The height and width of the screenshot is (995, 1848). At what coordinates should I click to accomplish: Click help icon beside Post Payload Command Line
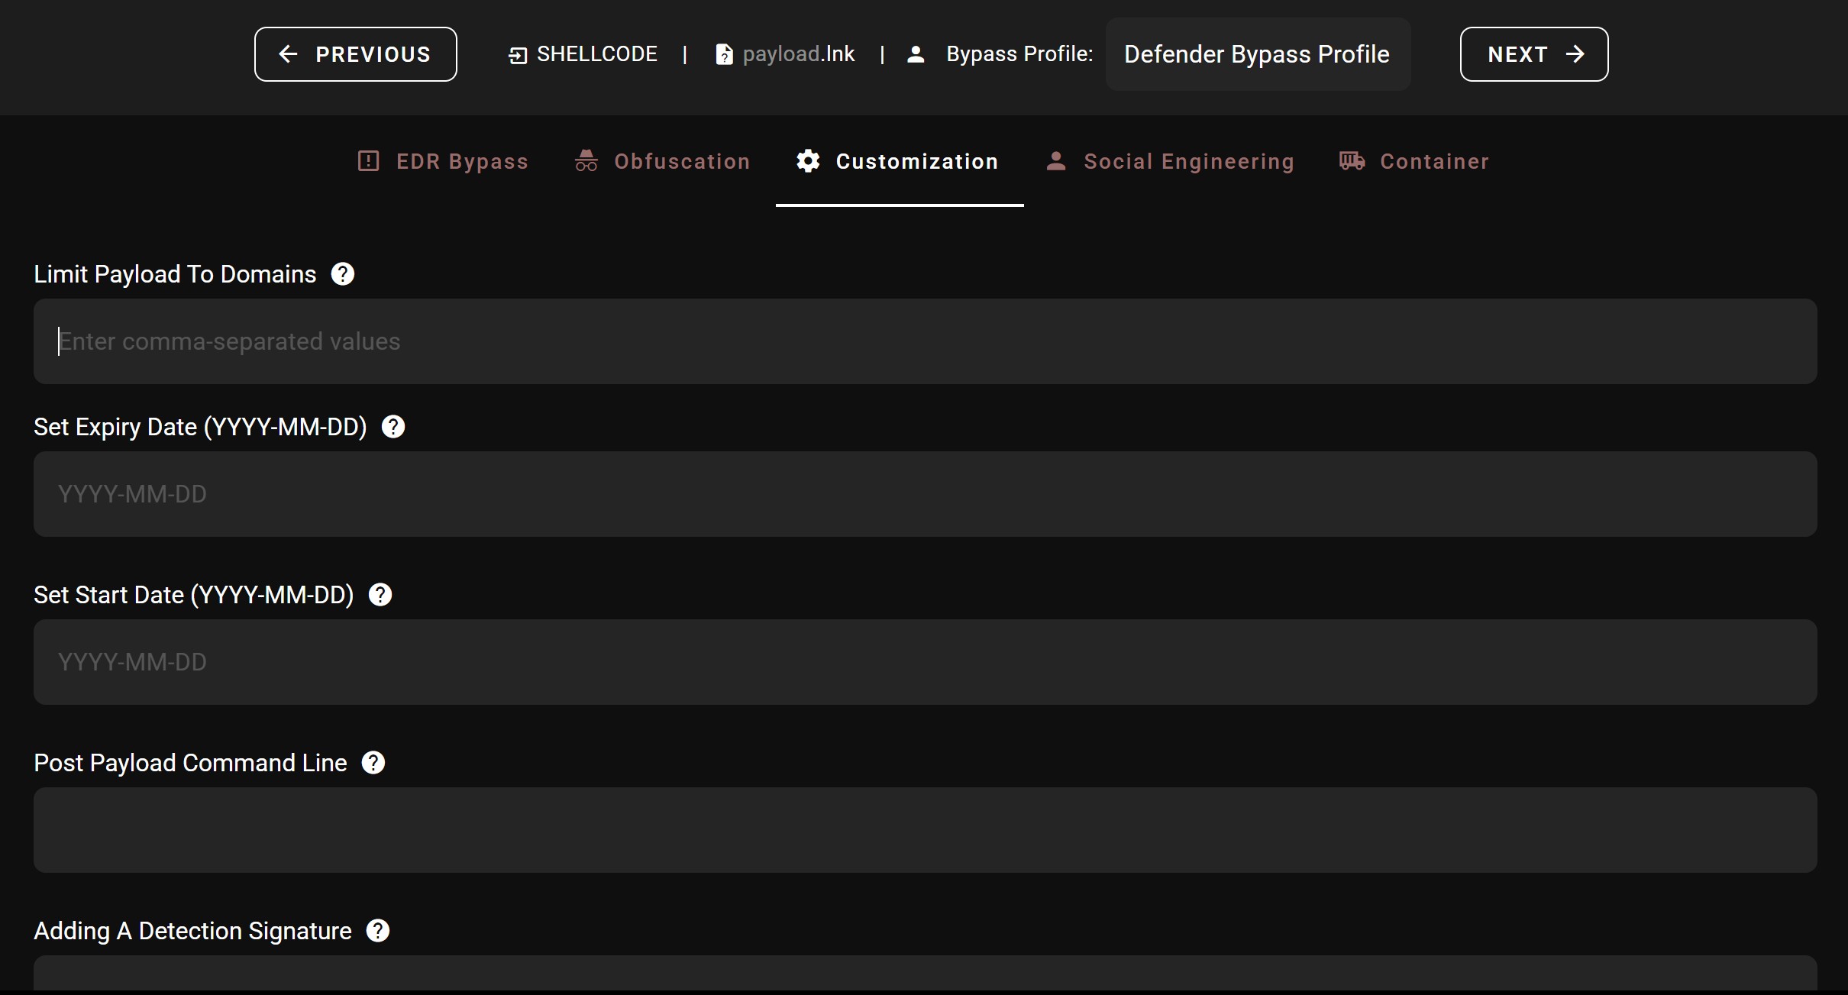pos(373,763)
